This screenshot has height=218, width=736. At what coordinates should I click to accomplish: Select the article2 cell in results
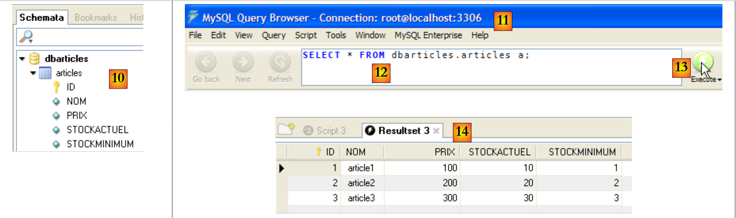361,183
